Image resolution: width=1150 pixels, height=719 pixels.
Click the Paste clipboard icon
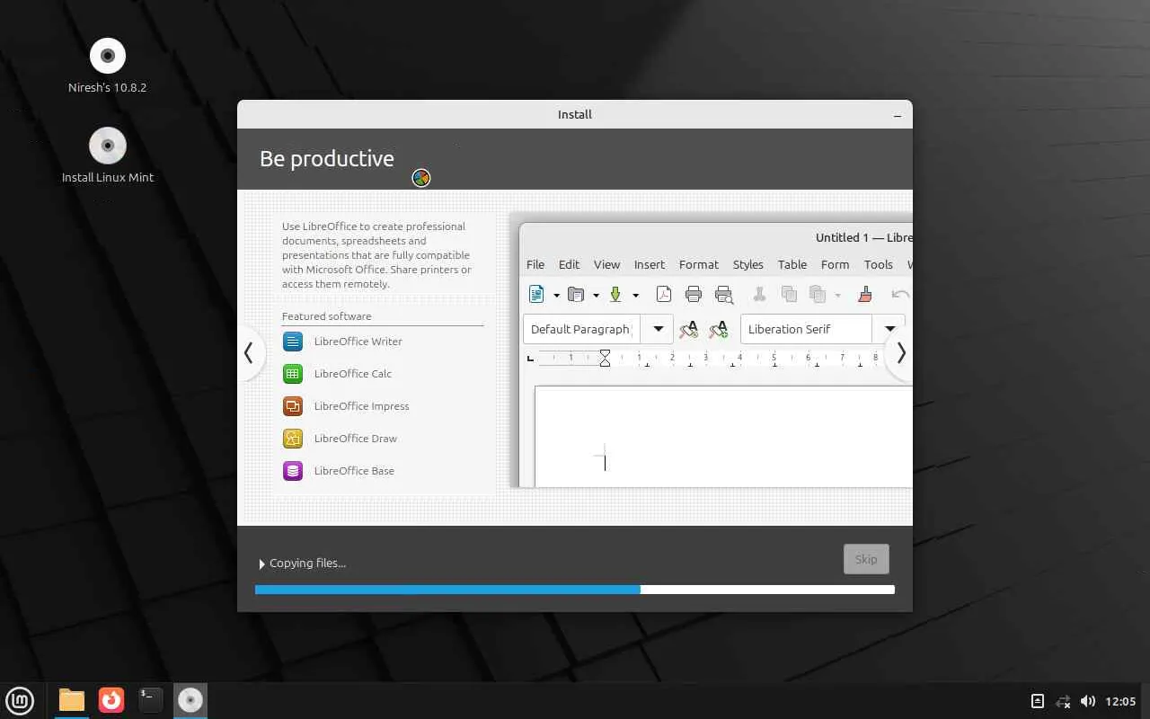point(818,294)
